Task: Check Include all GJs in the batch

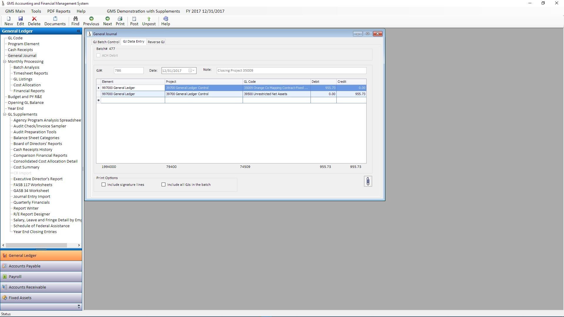Action: tap(164, 185)
